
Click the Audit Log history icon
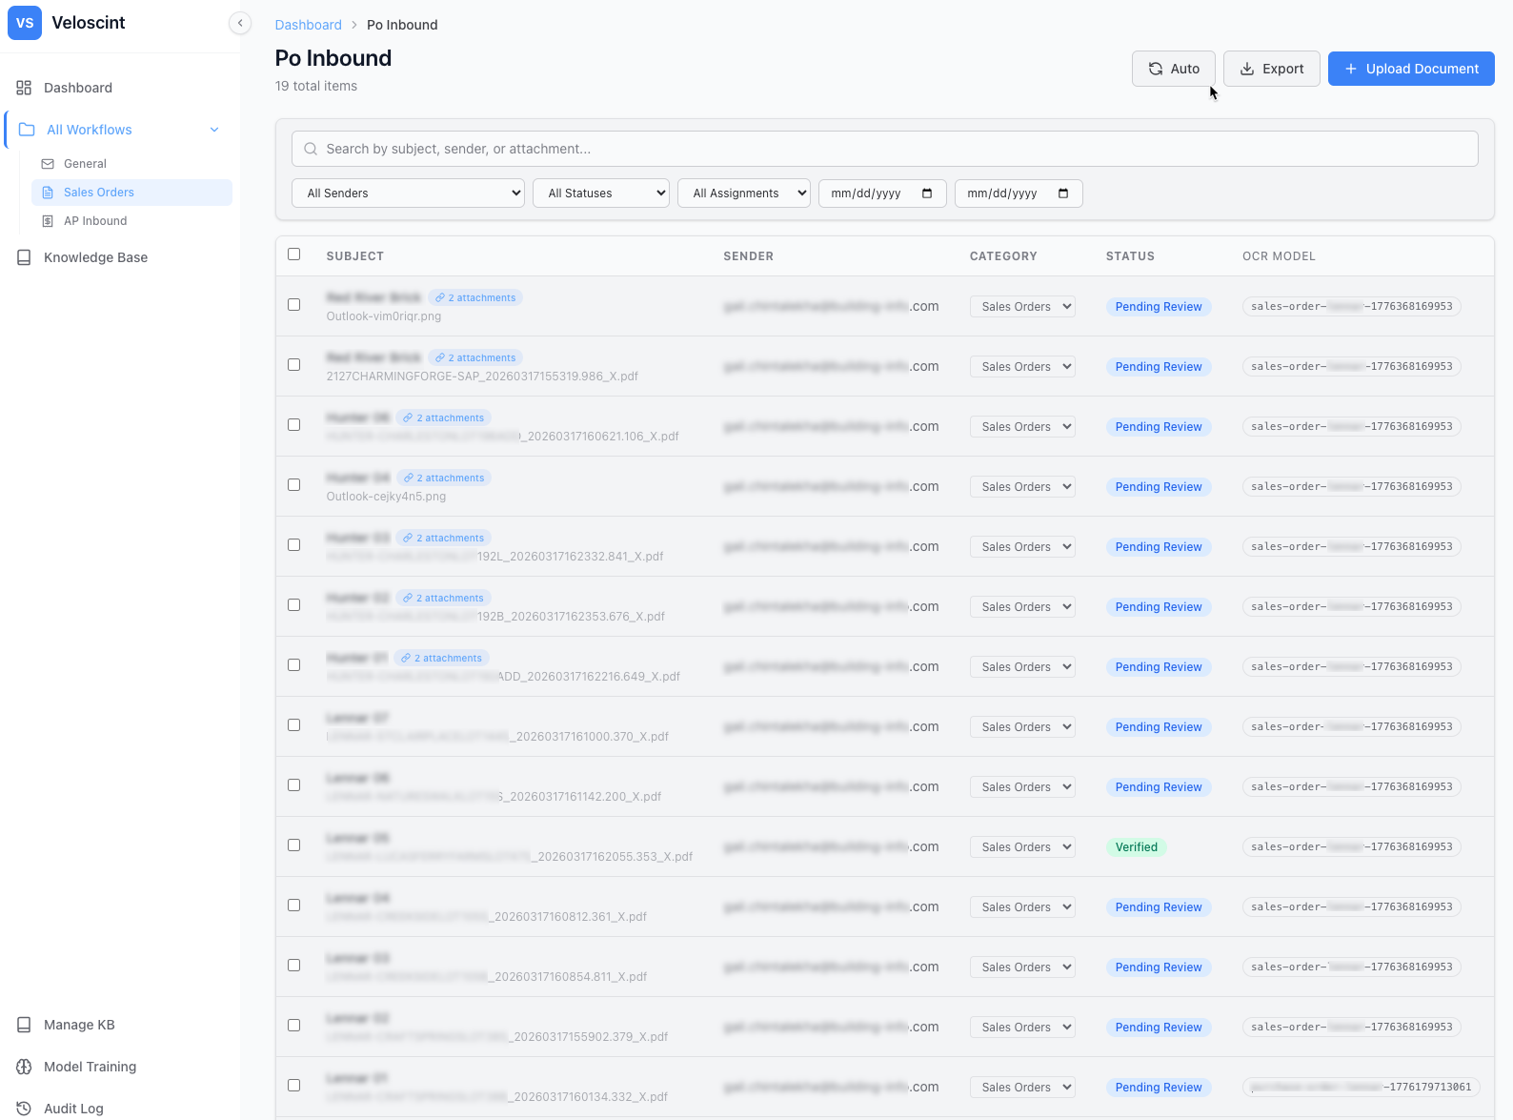click(24, 1109)
